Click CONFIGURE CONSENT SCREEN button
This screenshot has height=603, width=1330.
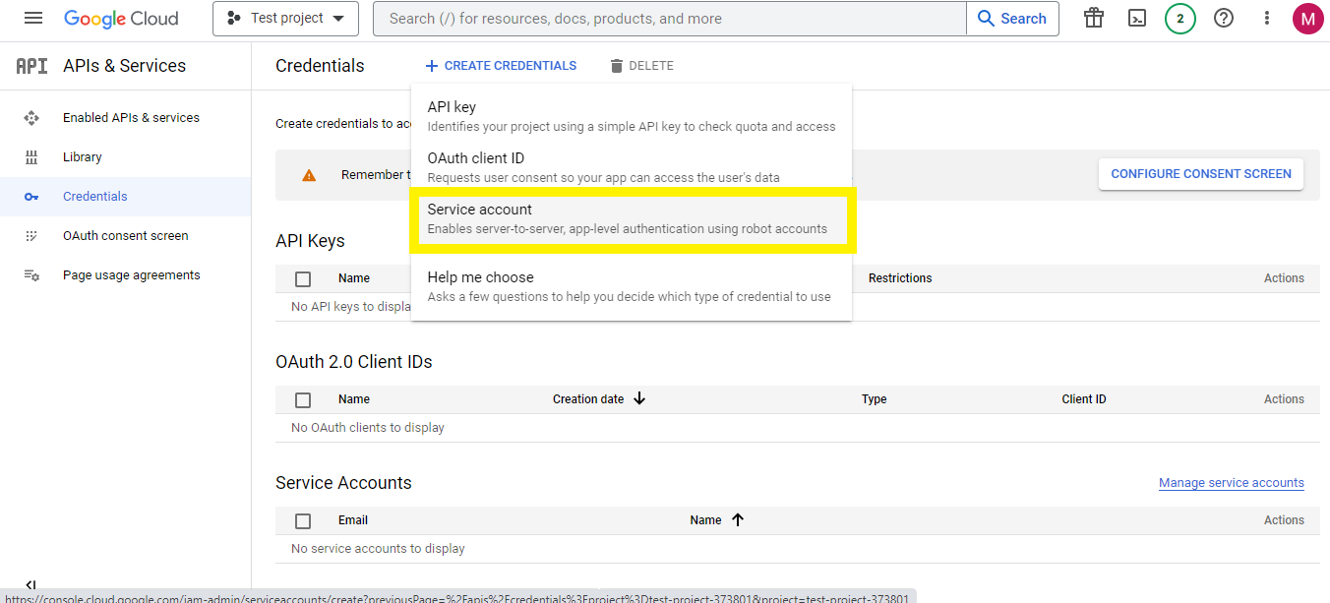1200,173
